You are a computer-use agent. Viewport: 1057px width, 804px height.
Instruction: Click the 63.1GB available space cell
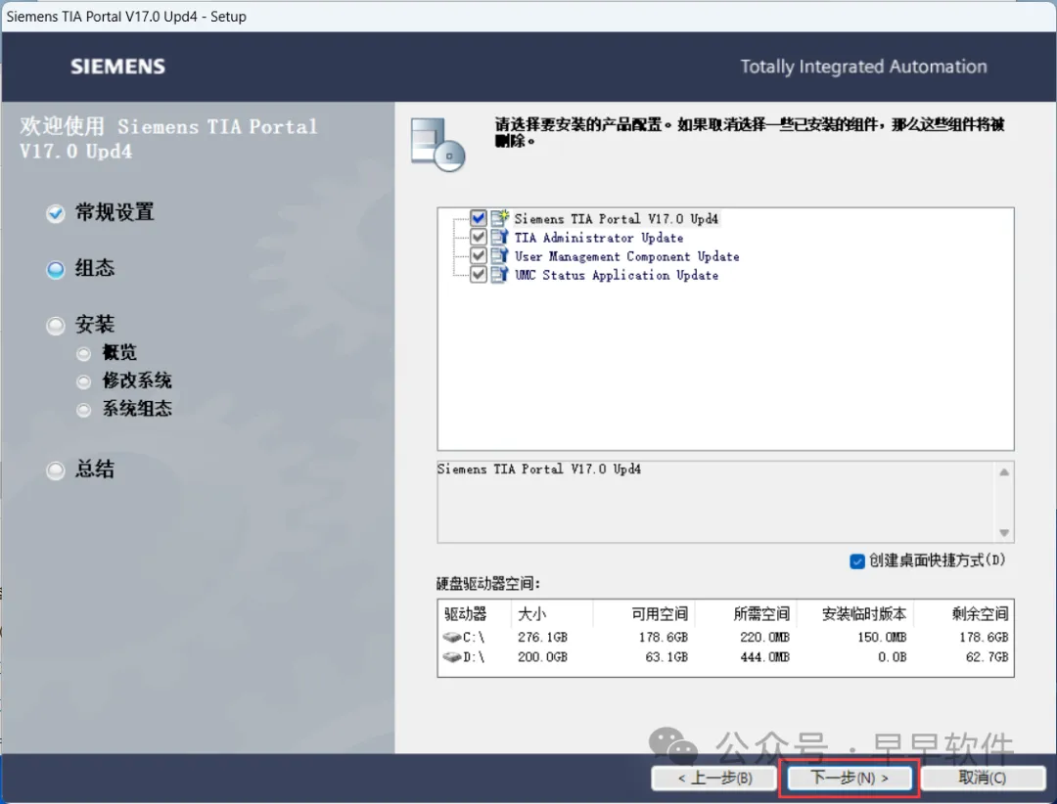666,657
